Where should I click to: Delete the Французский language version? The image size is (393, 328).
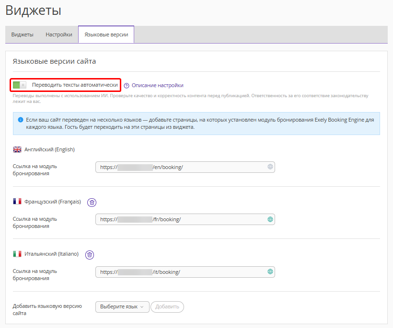[x=92, y=203]
